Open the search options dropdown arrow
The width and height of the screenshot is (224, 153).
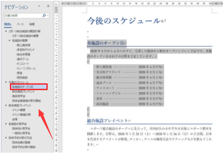coord(48,16)
